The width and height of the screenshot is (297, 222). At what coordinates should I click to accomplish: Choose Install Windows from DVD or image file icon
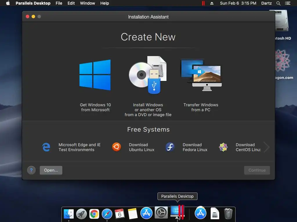pos(148,75)
